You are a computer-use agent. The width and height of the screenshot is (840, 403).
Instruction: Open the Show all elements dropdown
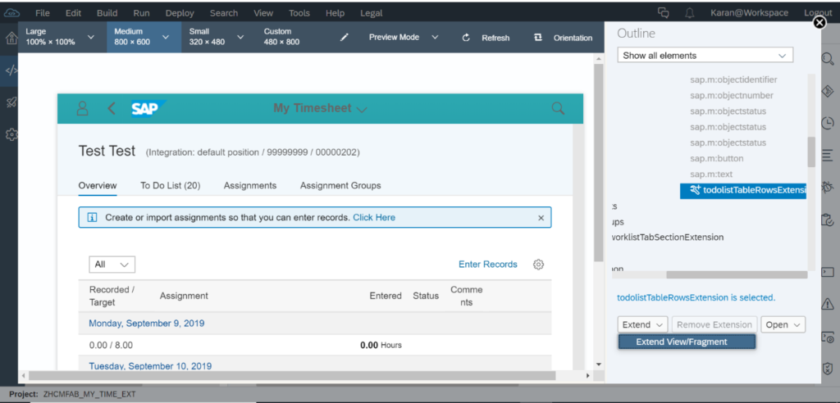pyautogui.click(x=705, y=55)
